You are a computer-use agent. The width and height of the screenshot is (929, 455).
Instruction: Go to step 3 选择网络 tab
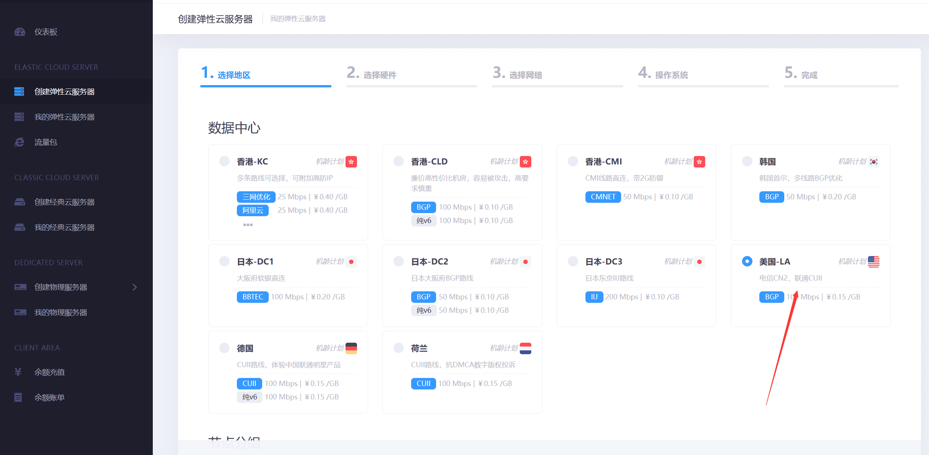pos(557,75)
